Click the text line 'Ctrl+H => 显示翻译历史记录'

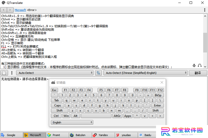tap(21, 19)
